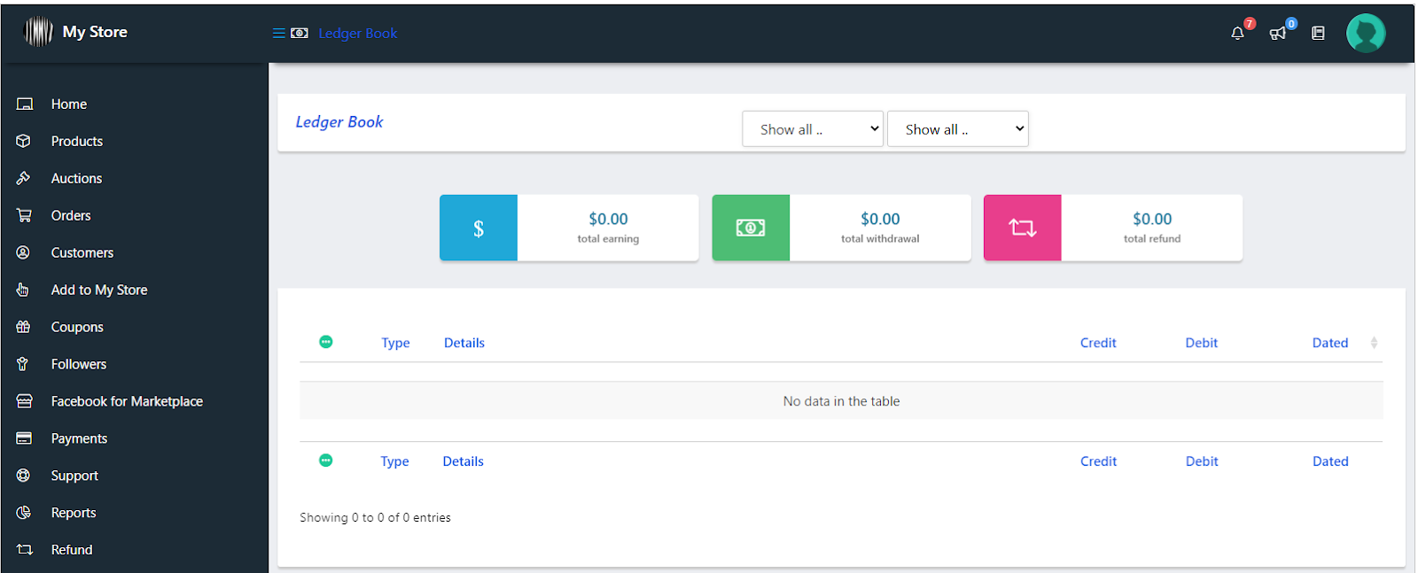The height and width of the screenshot is (573, 1418).
Task: Open the Customers menu item
Action: pos(82,253)
